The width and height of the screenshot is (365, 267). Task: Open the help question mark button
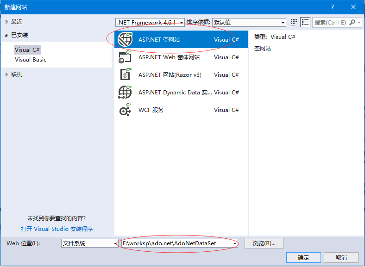[332, 7]
